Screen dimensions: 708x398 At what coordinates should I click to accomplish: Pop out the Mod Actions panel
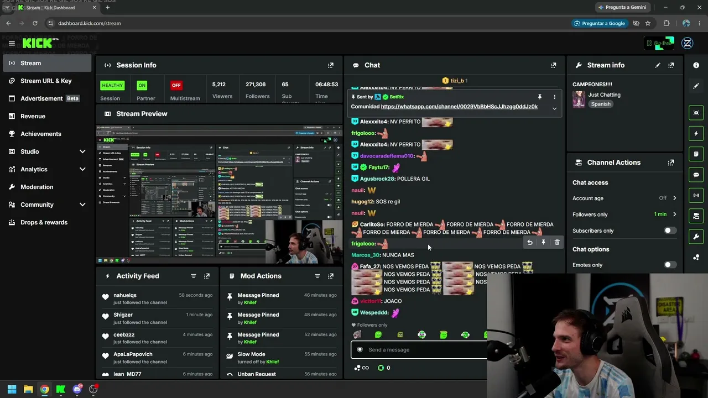pos(331,276)
